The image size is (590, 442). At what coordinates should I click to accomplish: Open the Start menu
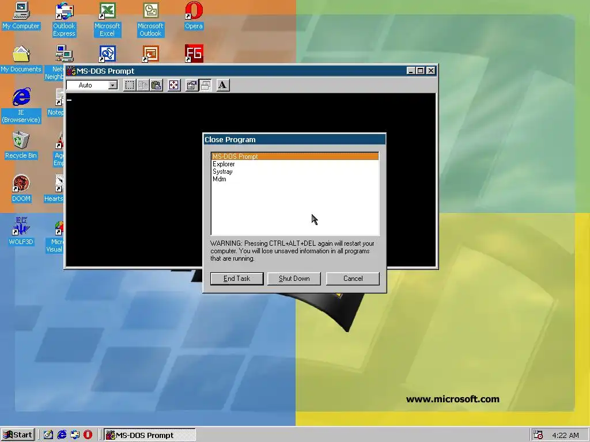pyautogui.click(x=18, y=435)
